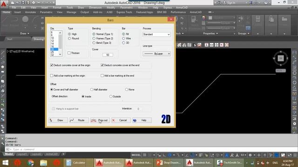Click the MODEL button in status bar
Viewport: 298px width, 167px height.
pos(136,155)
